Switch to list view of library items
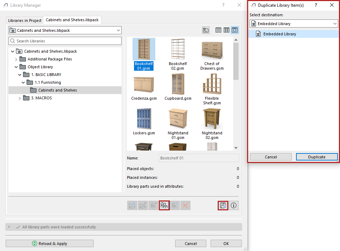The height and width of the screenshot is (251, 340). pos(218,30)
